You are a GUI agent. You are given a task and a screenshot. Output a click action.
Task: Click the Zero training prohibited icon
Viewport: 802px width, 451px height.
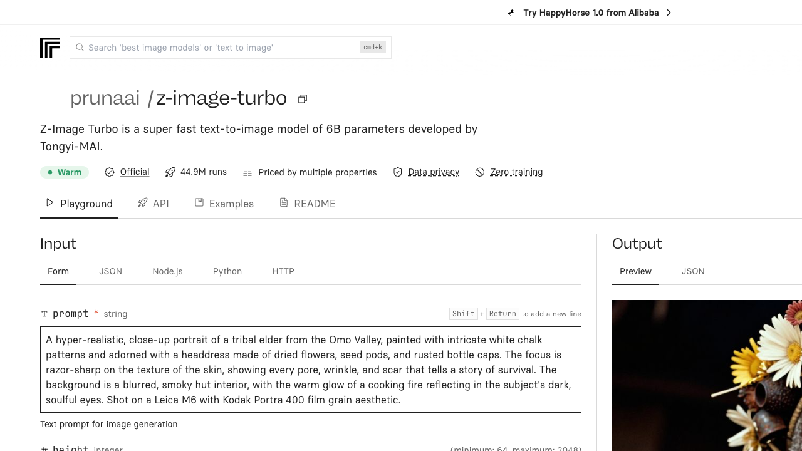pyautogui.click(x=480, y=172)
